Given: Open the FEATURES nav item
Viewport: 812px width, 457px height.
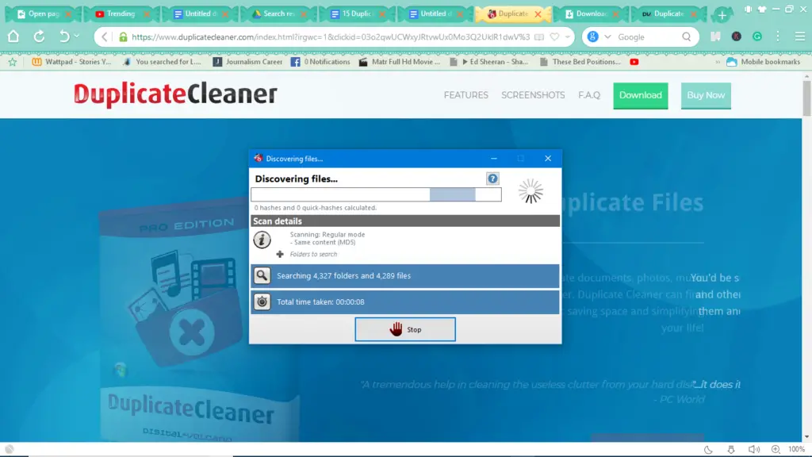Looking at the screenshot, I should (465, 95).
